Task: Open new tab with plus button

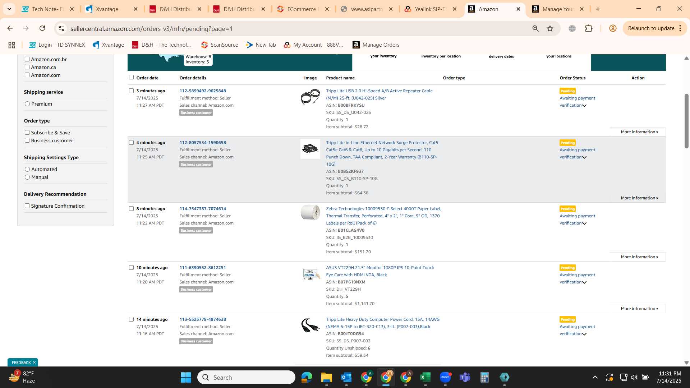Action: click(598, 9)
